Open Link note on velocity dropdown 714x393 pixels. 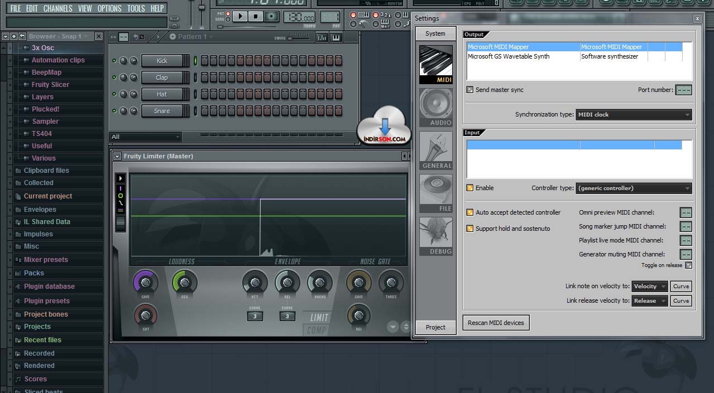click(650, 287)
